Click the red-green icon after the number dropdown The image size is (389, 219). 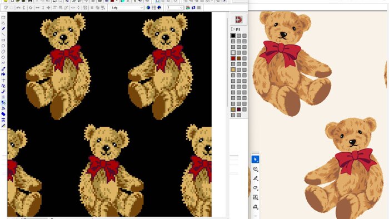tap(188, 8)
